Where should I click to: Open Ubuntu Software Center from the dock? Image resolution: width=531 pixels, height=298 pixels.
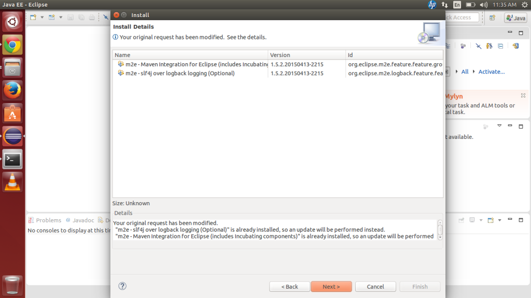coord(12,113)
